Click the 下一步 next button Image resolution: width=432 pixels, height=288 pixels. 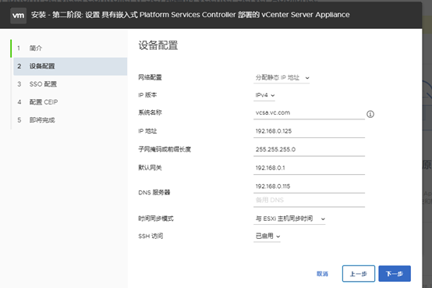click(395, 274)
